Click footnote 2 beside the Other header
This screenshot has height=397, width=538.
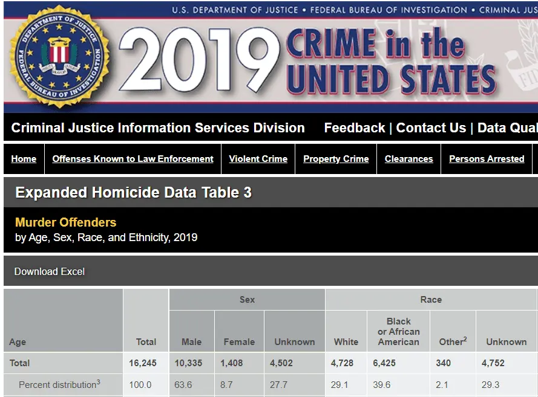[465, 339]
